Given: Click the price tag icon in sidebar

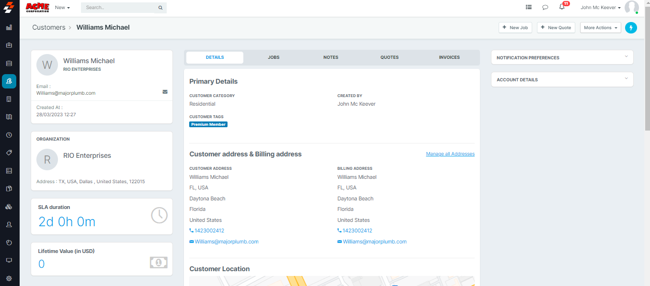Looking at the screenshot, I should point(9,153).
